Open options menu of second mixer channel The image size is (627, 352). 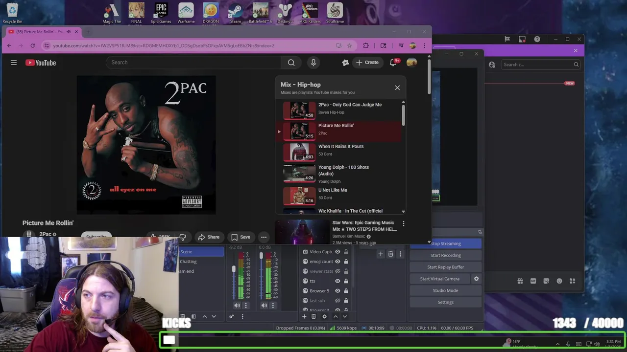coord(273,306)
